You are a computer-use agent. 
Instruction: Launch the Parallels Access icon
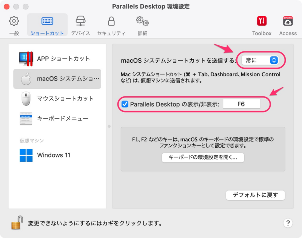click(288, 21)
